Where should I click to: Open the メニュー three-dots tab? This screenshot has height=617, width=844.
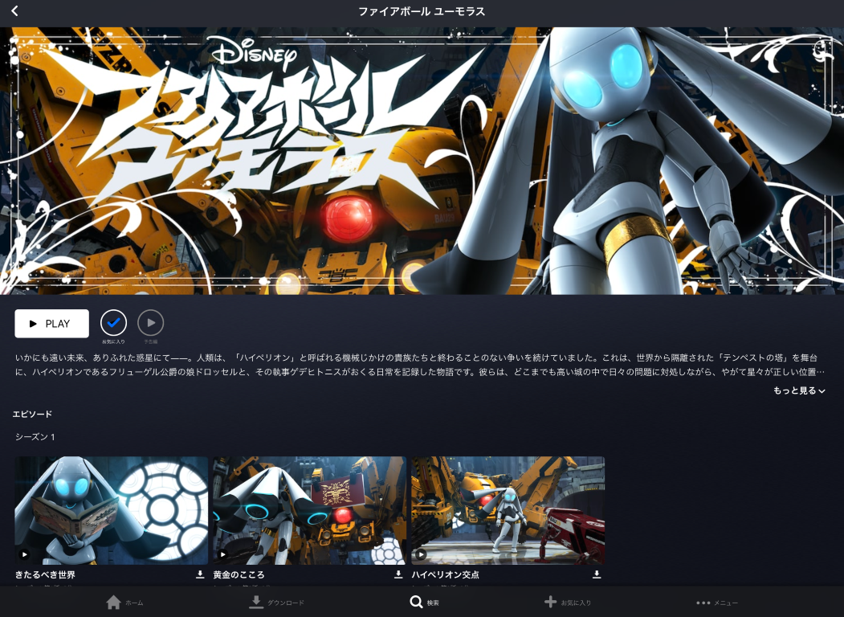click(716, 603)
